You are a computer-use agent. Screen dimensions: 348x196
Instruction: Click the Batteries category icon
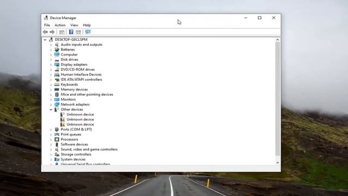click(x=57, y=50)
